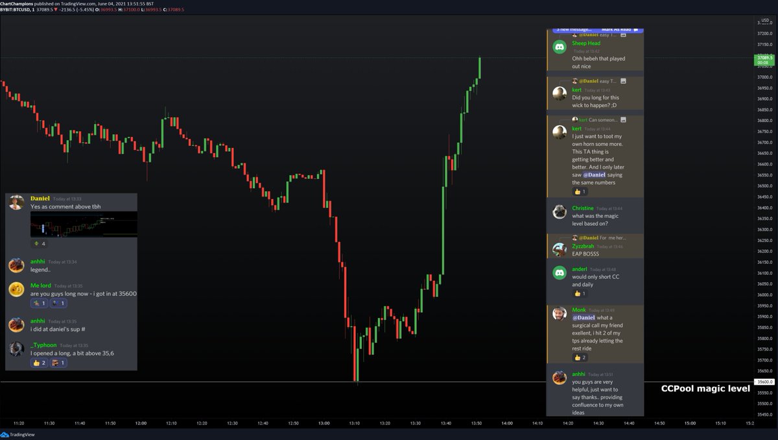
Task: Open Monk's bearded avatar
Action: 560,314
